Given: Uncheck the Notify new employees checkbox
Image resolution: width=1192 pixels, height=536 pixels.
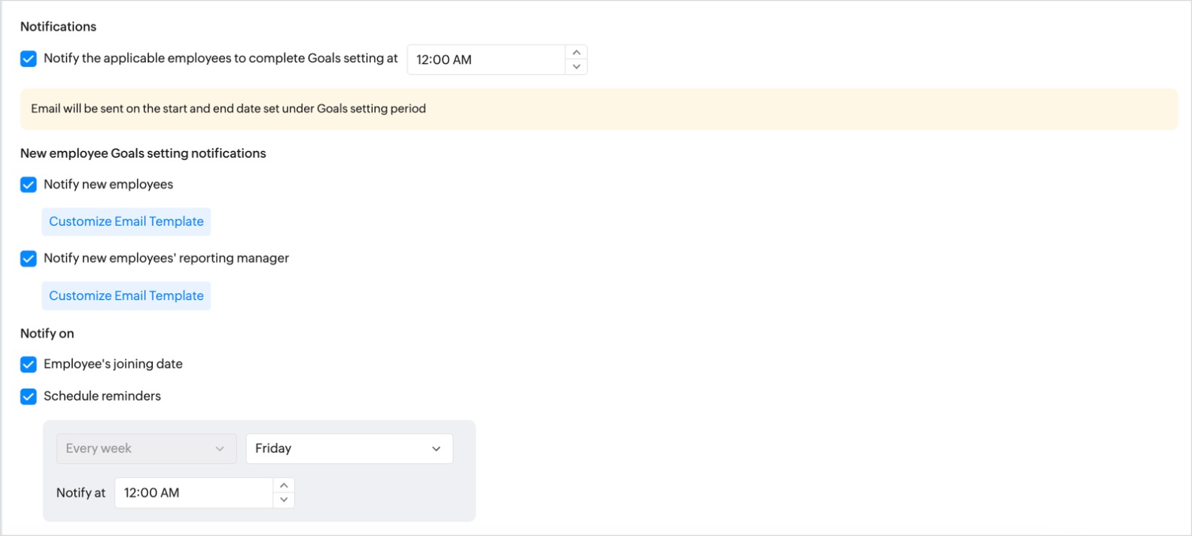Looking at the screenshot, I should [x=29, y=185].
